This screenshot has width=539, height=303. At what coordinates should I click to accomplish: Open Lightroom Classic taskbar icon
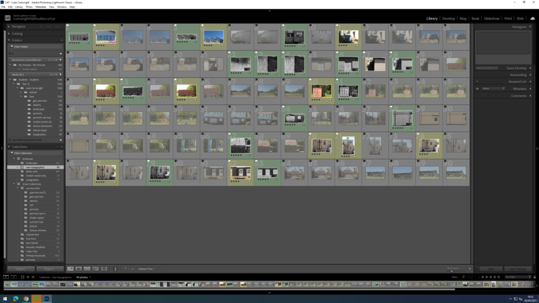(47, 299)
